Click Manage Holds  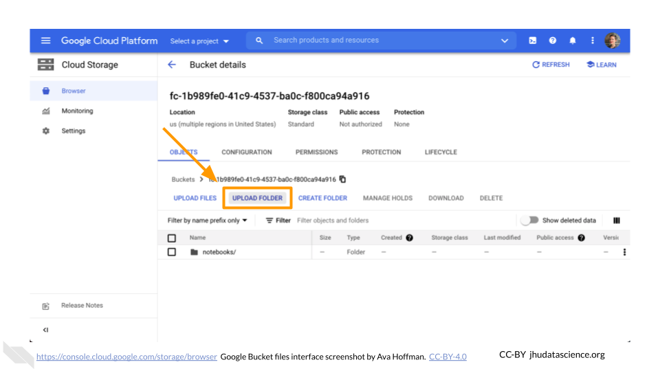point(388,198)
